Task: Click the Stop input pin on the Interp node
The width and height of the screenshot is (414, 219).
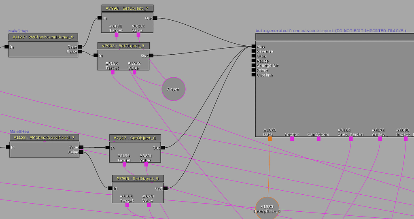Action: [x=253, y=56]
